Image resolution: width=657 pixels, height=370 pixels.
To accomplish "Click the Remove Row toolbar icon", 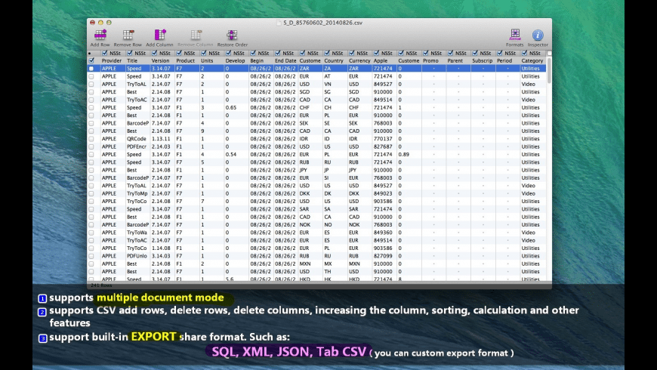I will [128, 35].
